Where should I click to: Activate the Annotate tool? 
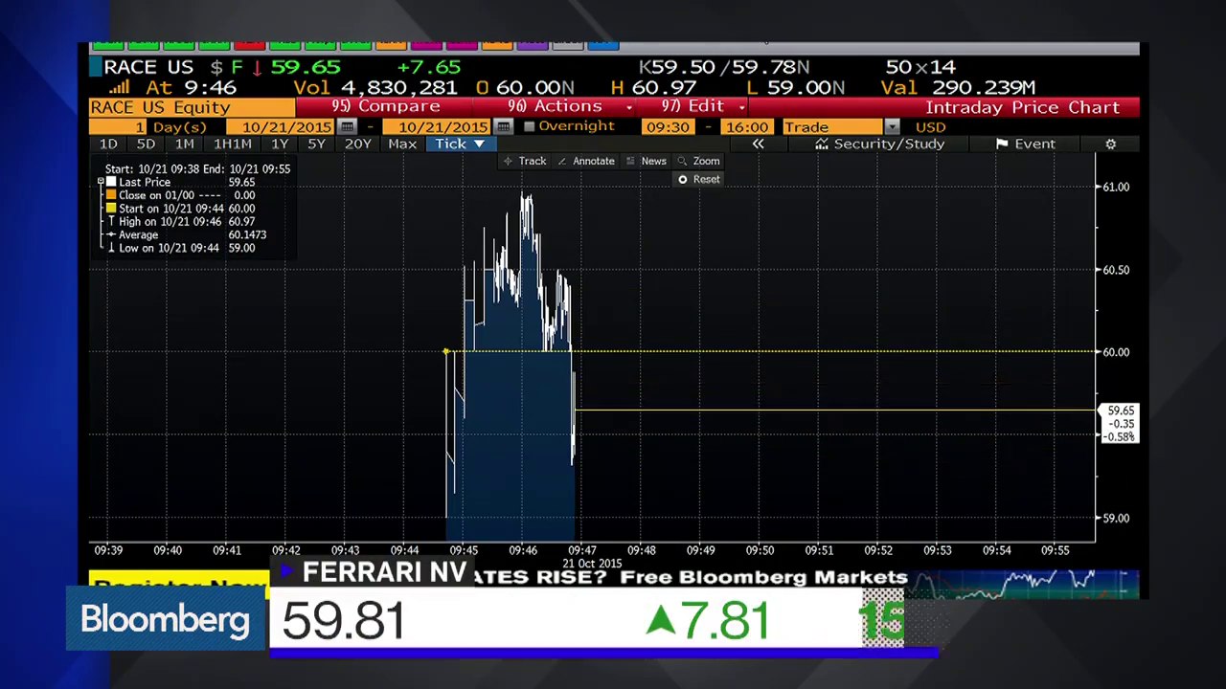tap(585, 161)
